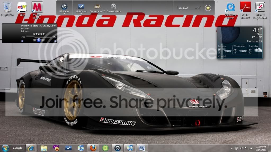
Task: Expand the arrow under HP Advisor
Action: pos(64,14)
